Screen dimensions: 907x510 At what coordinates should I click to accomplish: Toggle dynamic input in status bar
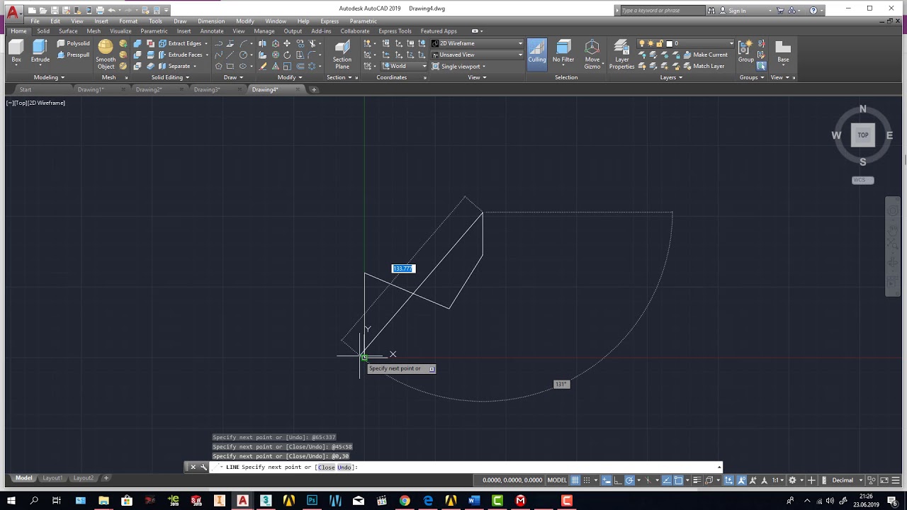[607, 480]
